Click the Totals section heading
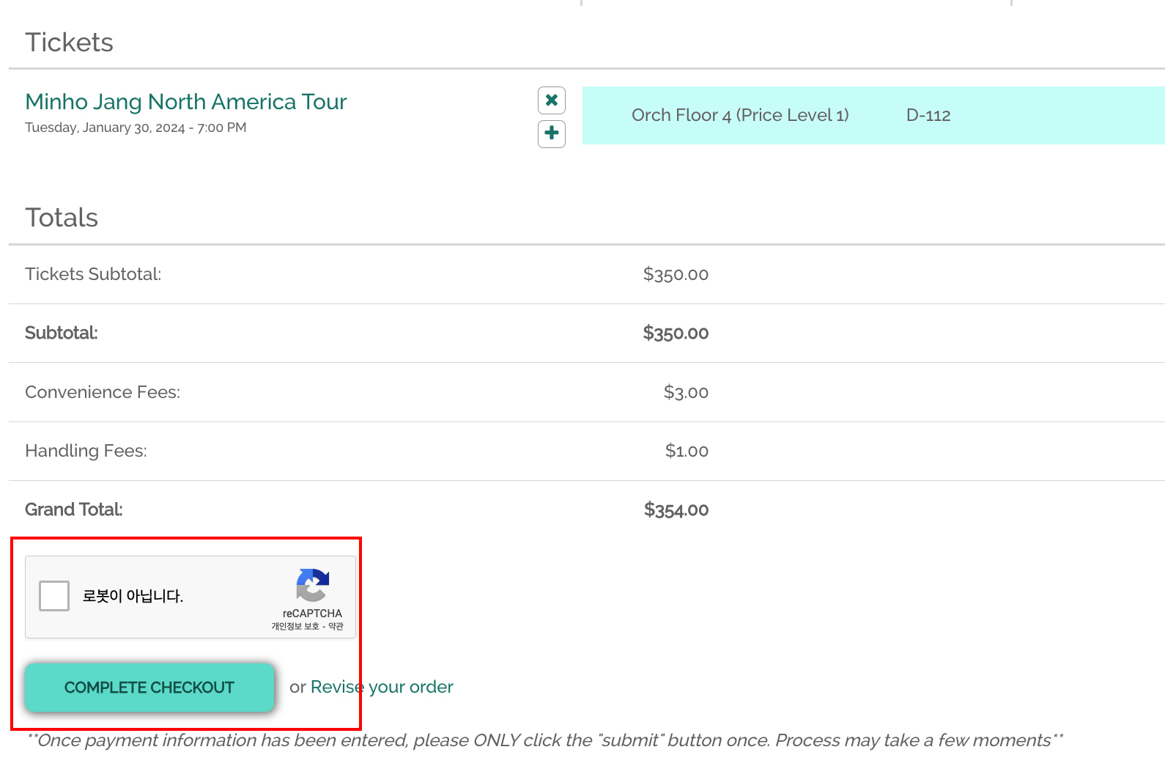This screenshot has height=777, width=1165. 62,218
